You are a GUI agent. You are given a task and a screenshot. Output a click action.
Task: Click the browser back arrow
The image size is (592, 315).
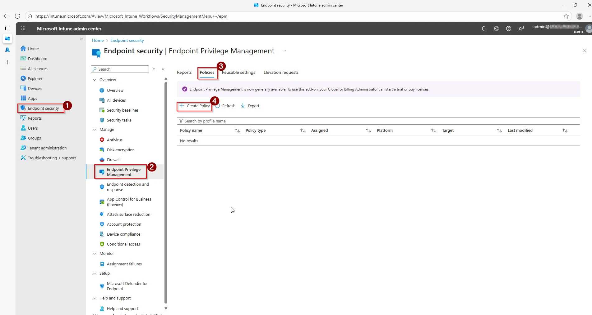coord(6,16)
